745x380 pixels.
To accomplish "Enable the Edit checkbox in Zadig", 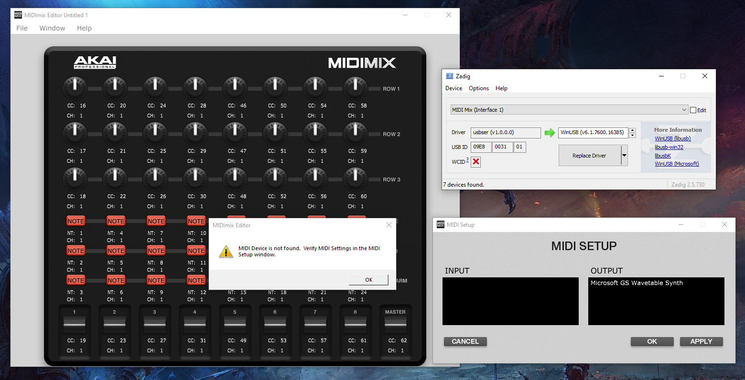I will pos(693,110).
